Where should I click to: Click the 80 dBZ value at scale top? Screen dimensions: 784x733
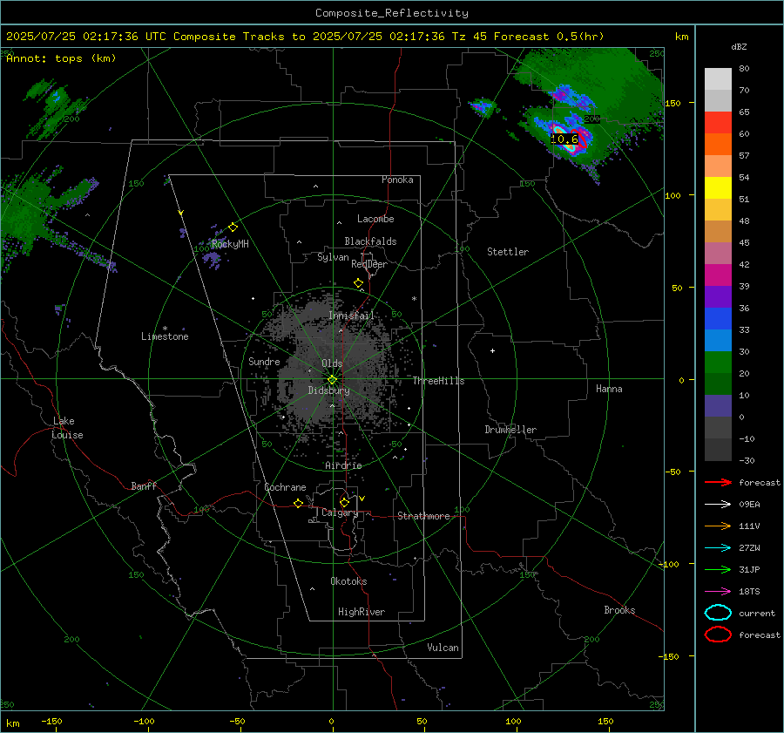[744, 69]
